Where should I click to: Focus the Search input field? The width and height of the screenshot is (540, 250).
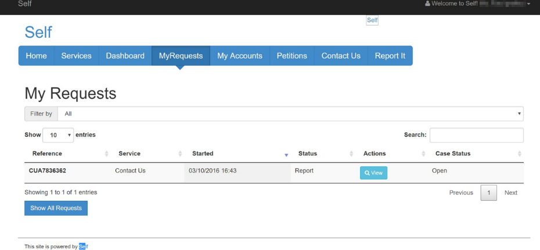477,135
